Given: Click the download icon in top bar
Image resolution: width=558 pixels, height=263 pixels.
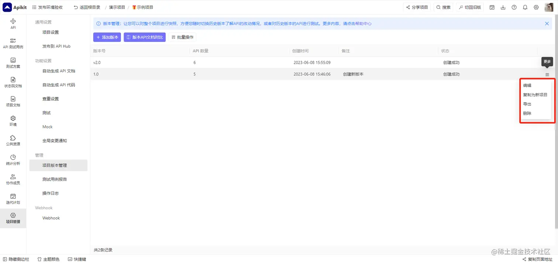Looking at the screenshot, I should (x=503, y=7).
